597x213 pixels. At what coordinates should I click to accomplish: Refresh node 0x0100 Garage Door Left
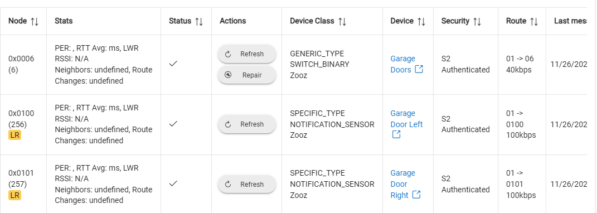coord(247,124)
